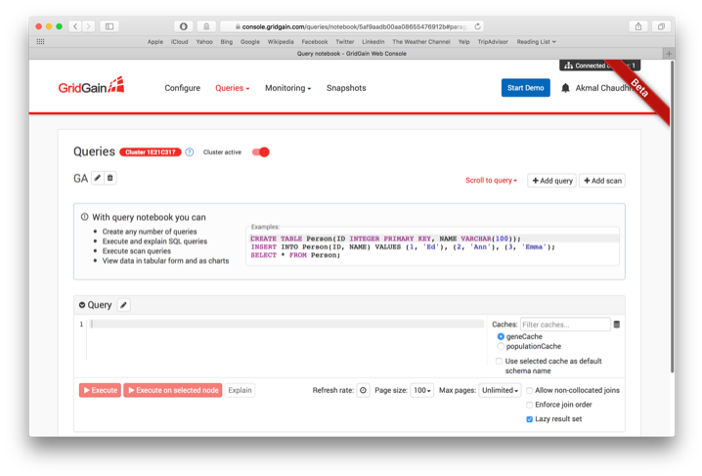The image size is (702, 476).
Task: Click the privacy shield icon in toolbar
Action: [x=184, y=26]
